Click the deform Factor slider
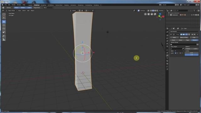The width and height of the screenshot is (201, 113). coord(192,49)
